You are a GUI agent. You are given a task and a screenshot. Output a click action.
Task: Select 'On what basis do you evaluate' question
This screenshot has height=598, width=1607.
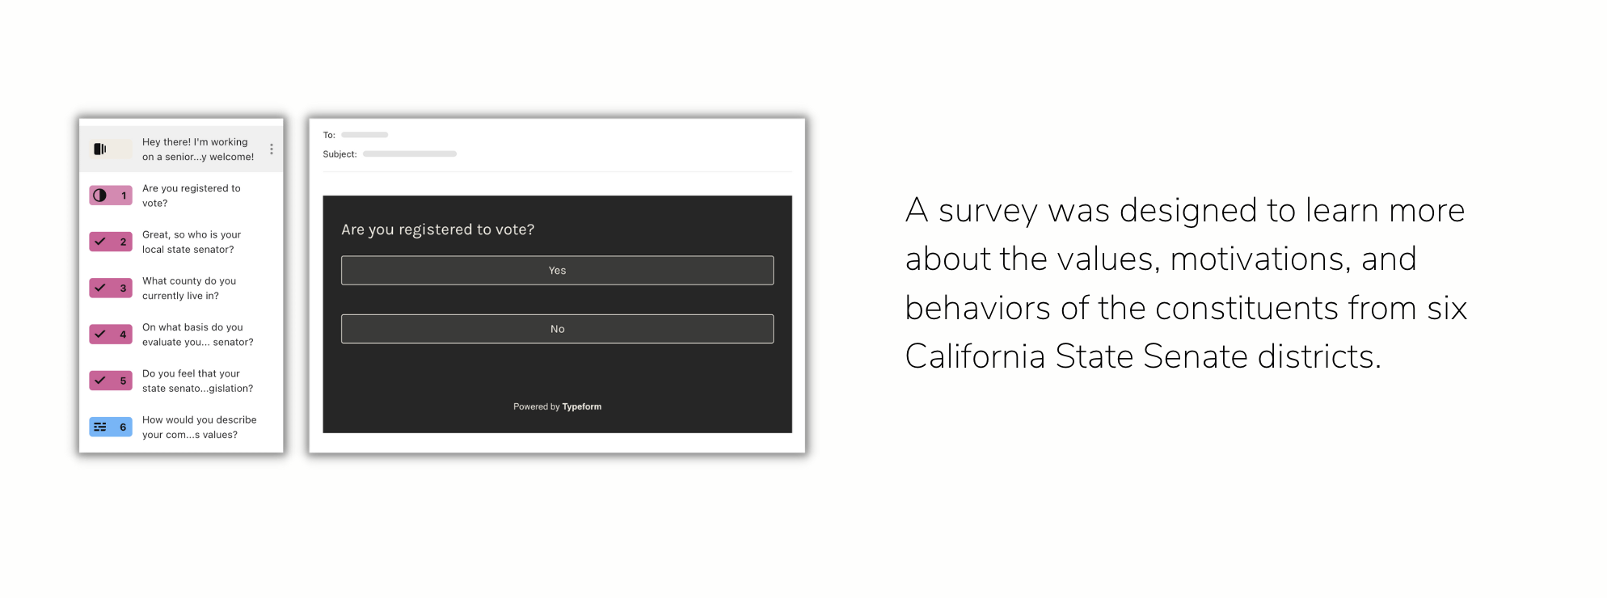tap(197, 335)
